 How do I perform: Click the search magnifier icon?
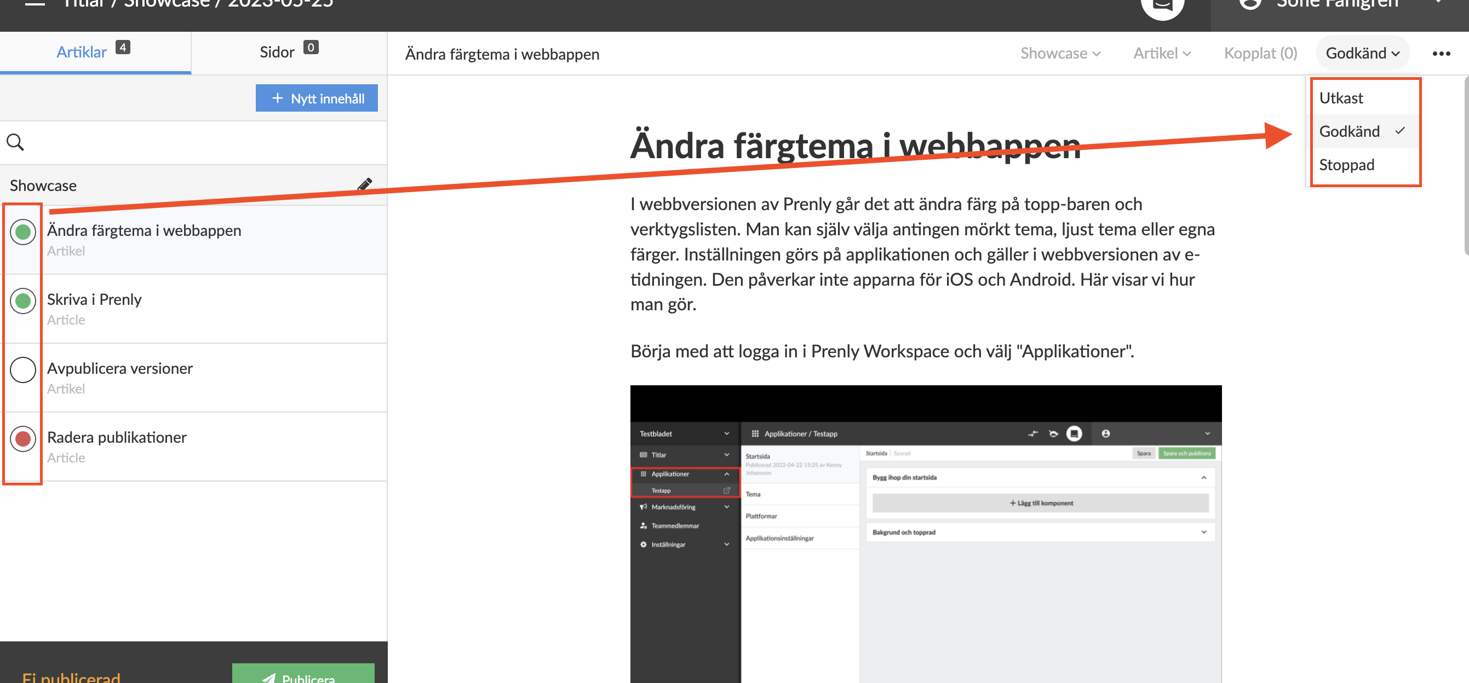coord(15,142)
